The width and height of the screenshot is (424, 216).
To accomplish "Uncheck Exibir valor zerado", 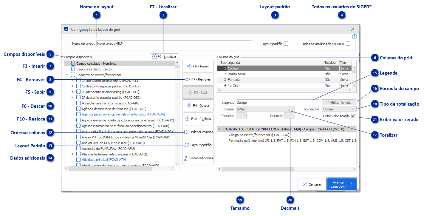I will pos(353,116).
